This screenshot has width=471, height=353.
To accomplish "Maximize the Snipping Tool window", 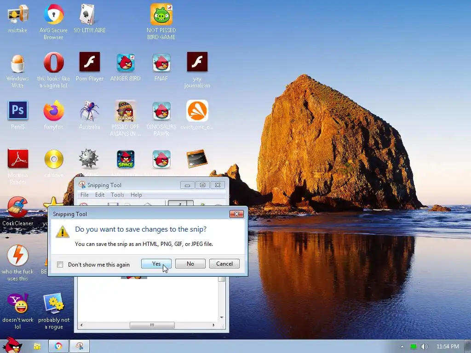I will click(x=202, y=185).
